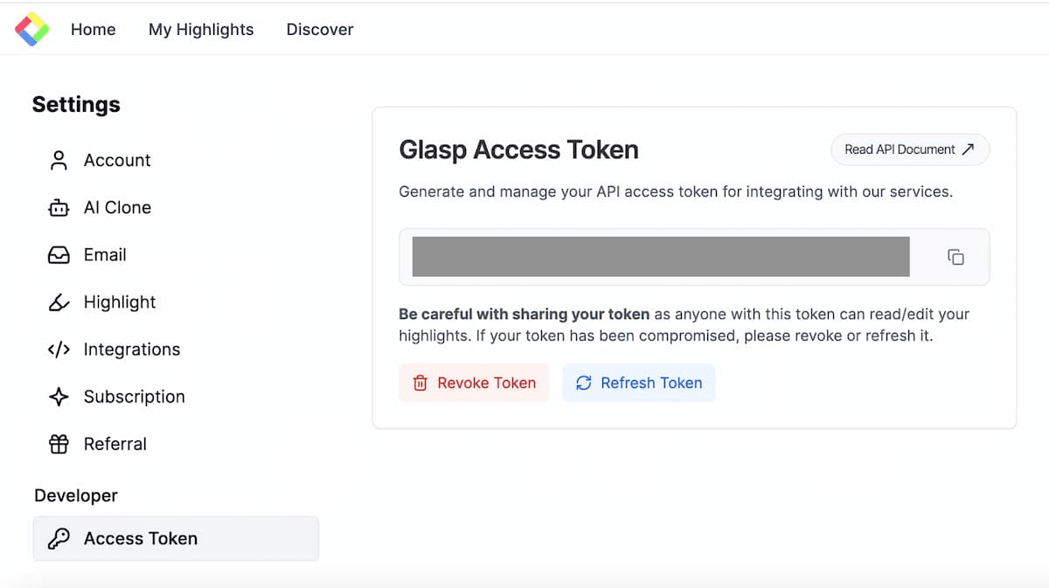Switch to My Highlights
The image size is (1049, 588).
[201, 29]
